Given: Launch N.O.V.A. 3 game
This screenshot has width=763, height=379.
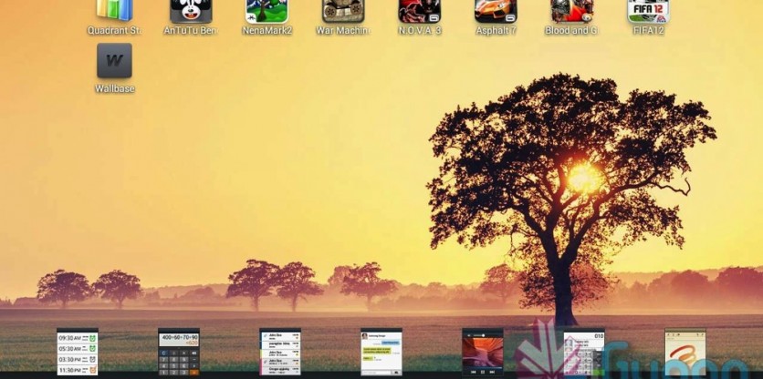Looking at the screenshot, I should [419, 11].
